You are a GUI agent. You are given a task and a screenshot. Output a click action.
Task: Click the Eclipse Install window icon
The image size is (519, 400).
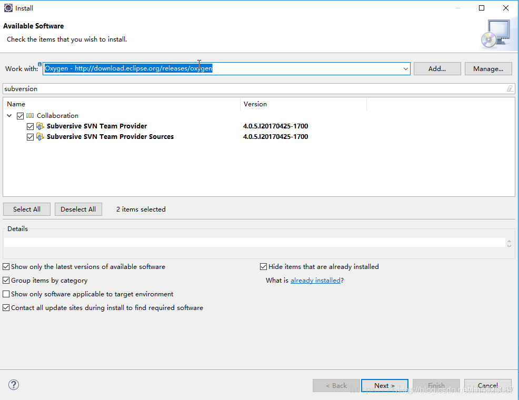8,8
